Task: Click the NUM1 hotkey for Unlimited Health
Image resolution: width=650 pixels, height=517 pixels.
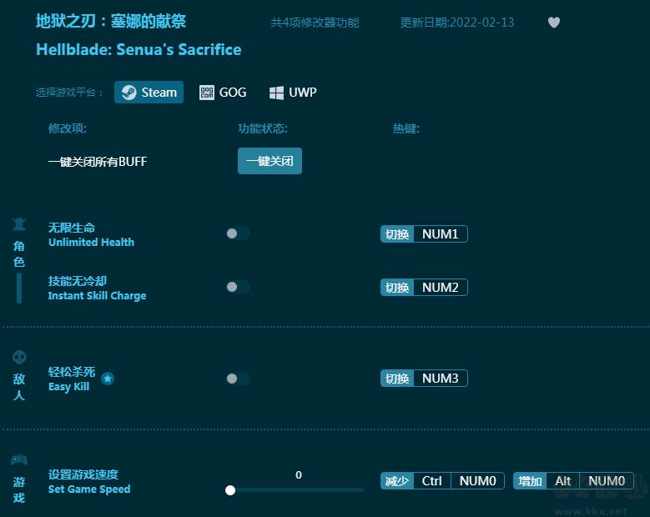Action: [440, 234]
